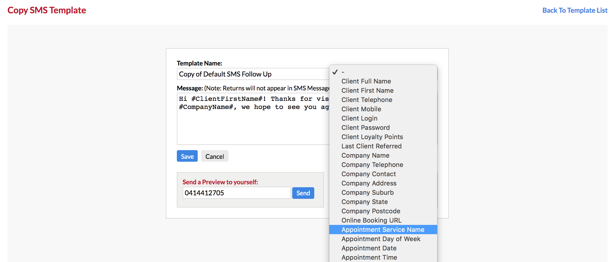
Task: Focus the preview phone number field
Action: (x=236, y=193)
